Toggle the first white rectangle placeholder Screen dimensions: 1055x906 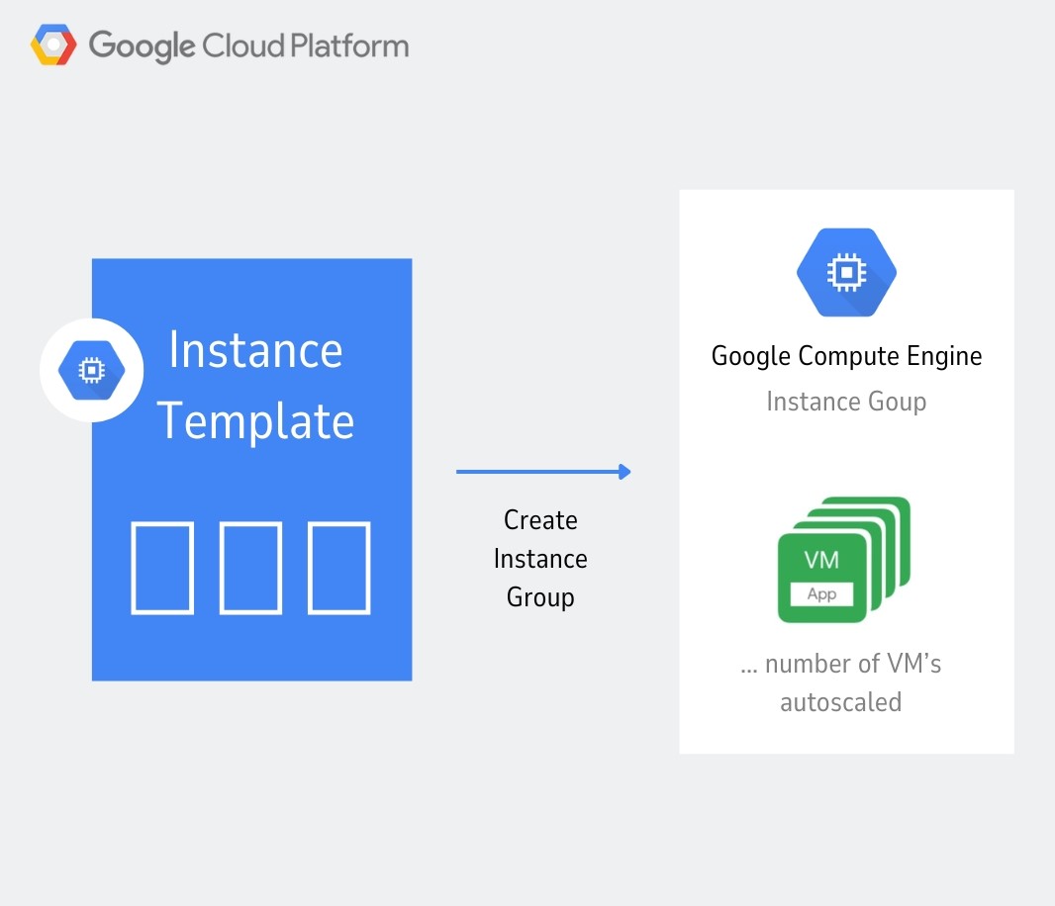tap(162, 566)
